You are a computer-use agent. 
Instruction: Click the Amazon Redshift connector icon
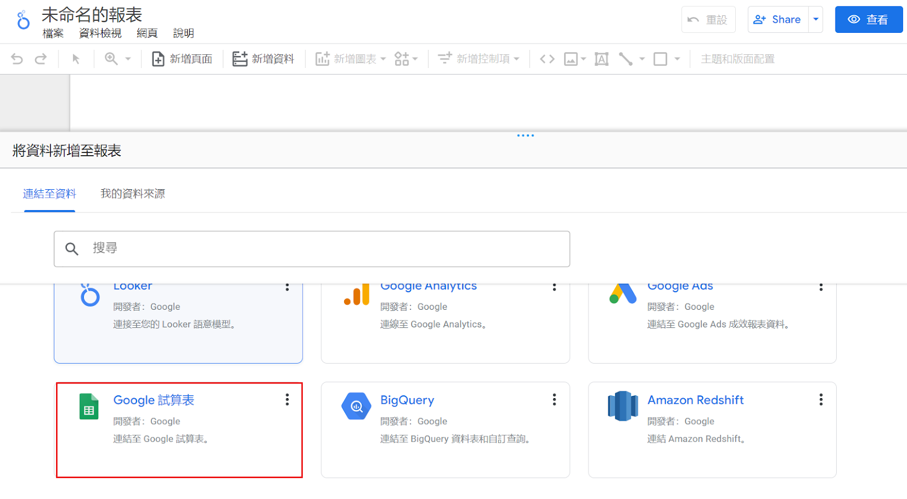(623, 406)
